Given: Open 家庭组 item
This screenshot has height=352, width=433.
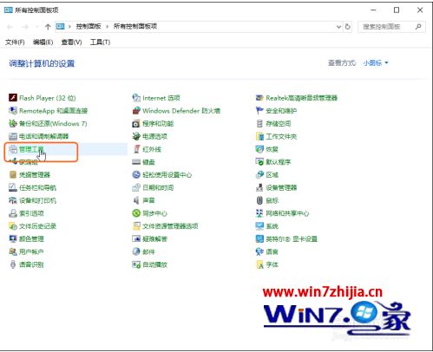Looking at the screenshot, I should (23, 162).
